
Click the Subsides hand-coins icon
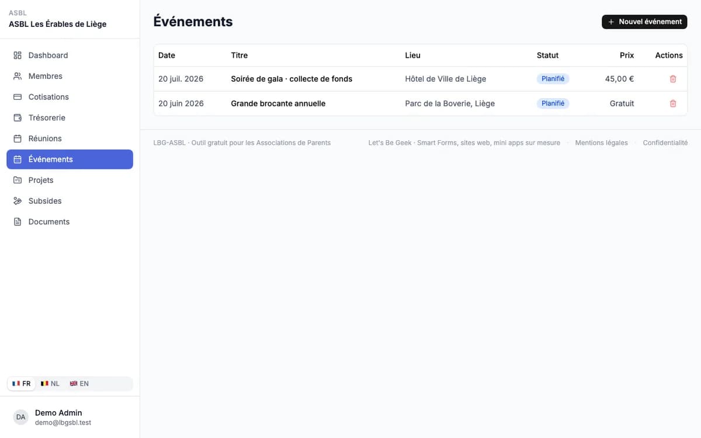coord(18,201)
